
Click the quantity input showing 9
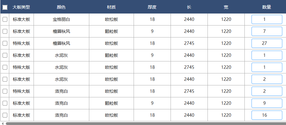(267, 103)
